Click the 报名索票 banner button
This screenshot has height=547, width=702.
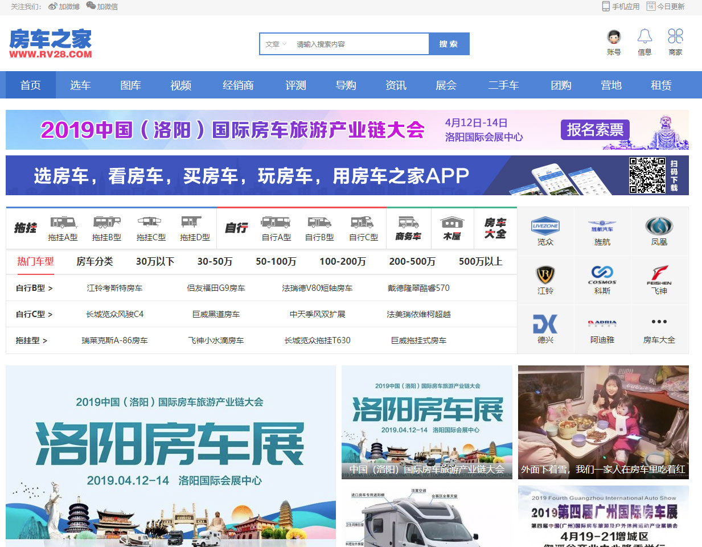595,130
